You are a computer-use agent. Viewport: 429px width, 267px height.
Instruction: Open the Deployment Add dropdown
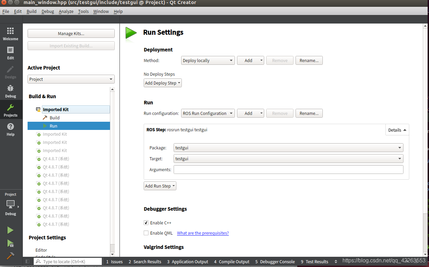pos(251,60)
